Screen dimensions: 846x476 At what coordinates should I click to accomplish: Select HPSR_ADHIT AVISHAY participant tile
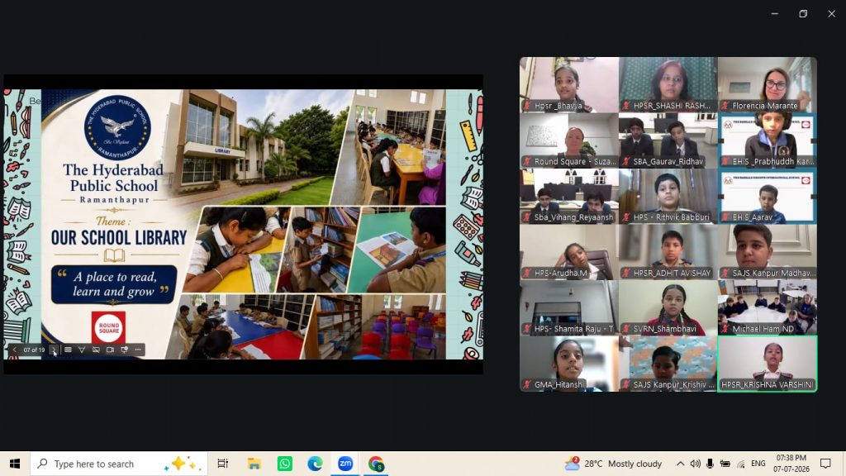pos(668,252)
